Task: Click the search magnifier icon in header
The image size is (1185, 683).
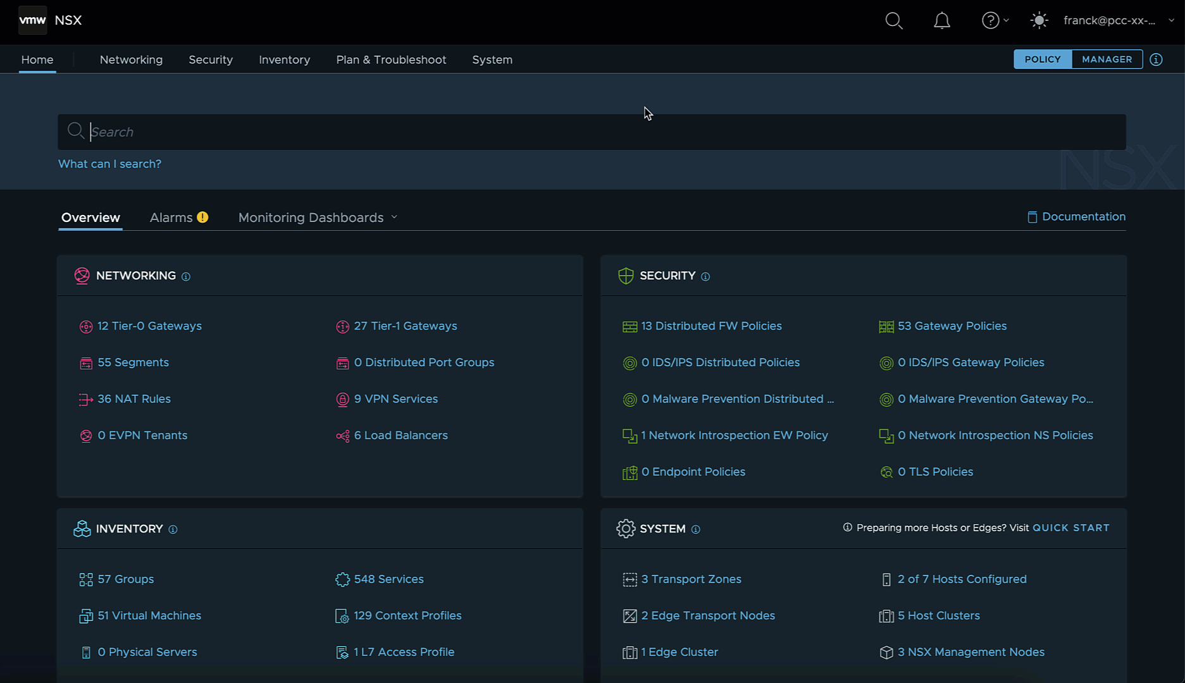Action: (x=893, y=21)
